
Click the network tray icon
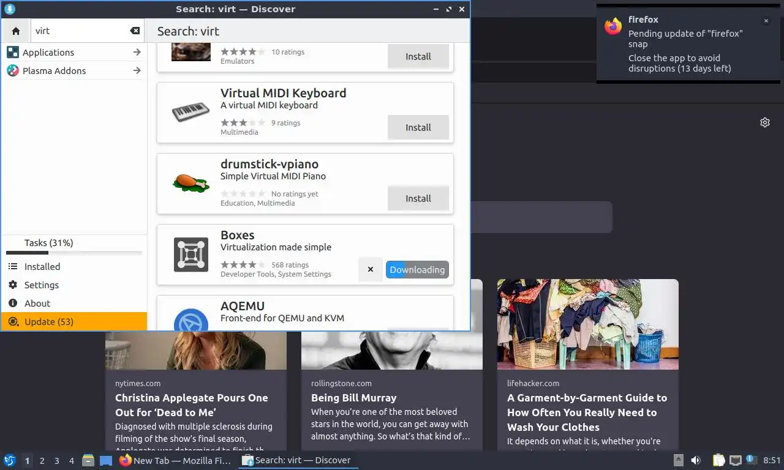[x=735, y=460]
